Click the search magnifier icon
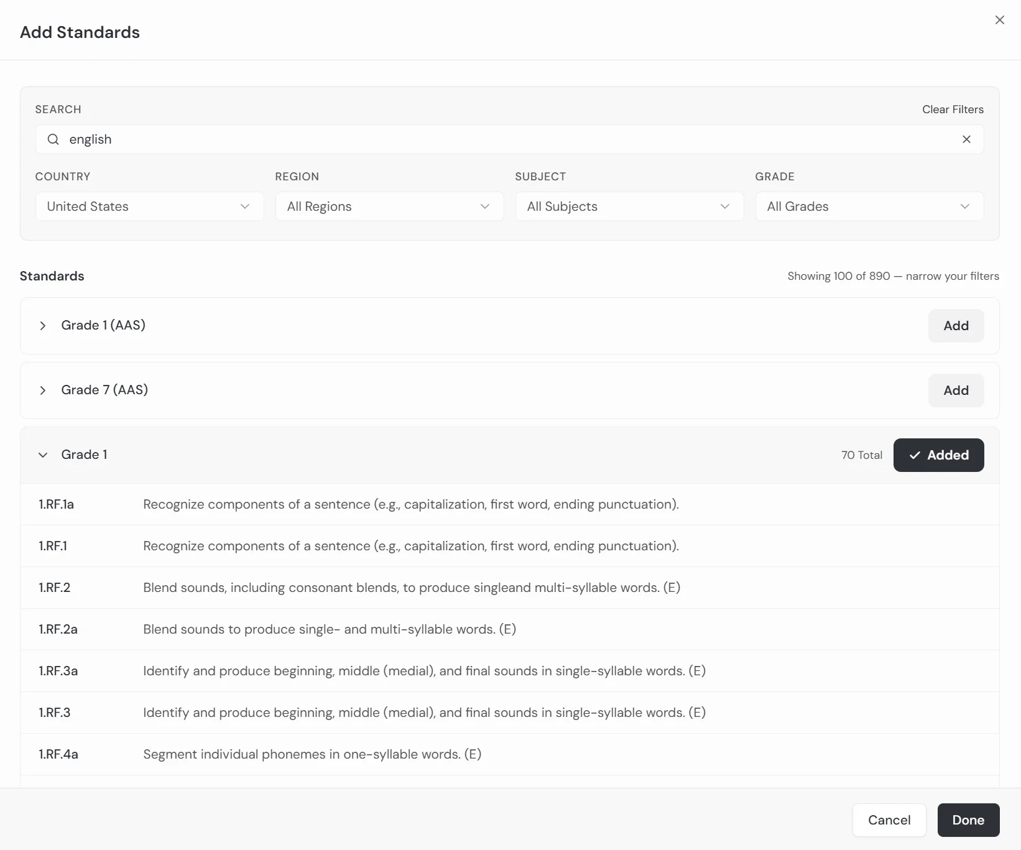Image resolution: width=1021 pixels, height=850 pixels. pos(53,139)
